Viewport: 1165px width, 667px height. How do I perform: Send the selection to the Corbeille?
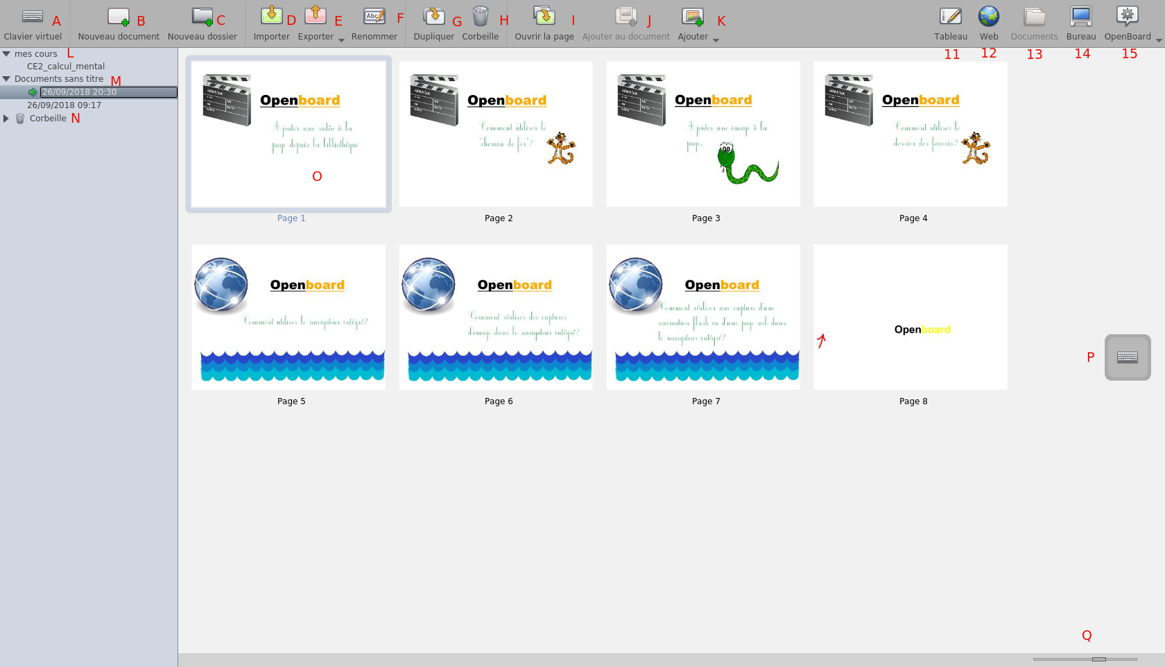479,21
